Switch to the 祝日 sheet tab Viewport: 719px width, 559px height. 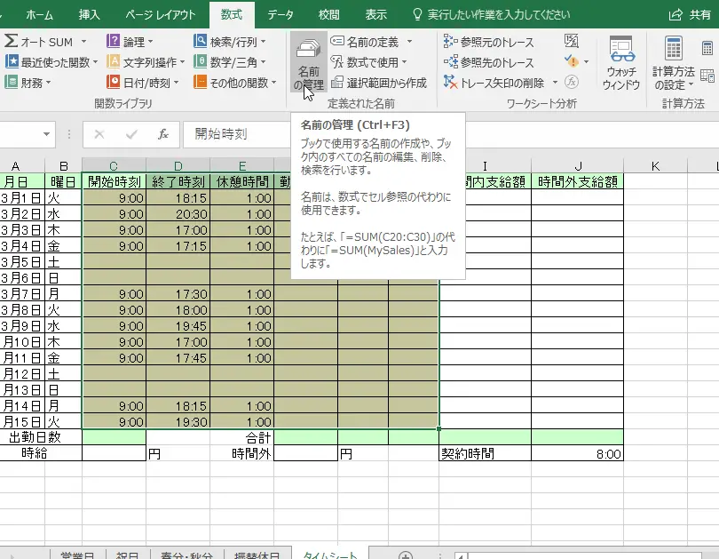coord(129,555)
